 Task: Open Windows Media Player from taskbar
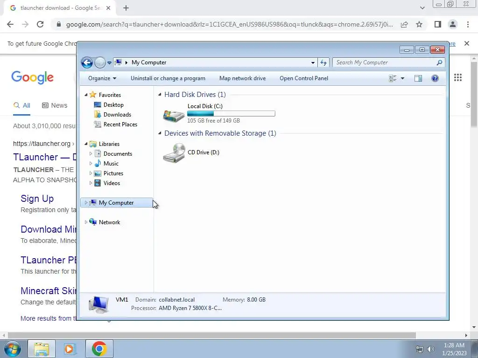click(70, 349)
